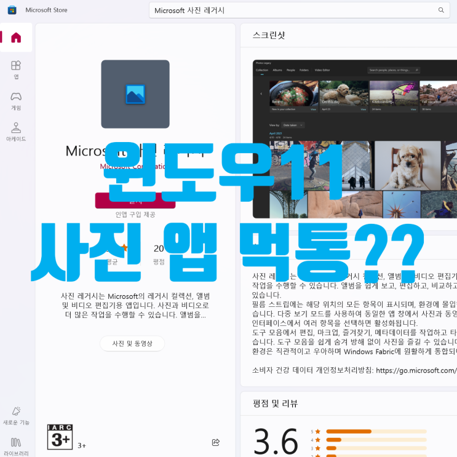457x457 pixels.
Task: Open 라이브러리 (Library)
Action: click(16, 447)
